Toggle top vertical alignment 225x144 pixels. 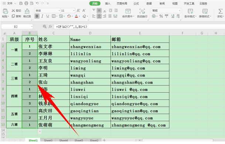94,10
